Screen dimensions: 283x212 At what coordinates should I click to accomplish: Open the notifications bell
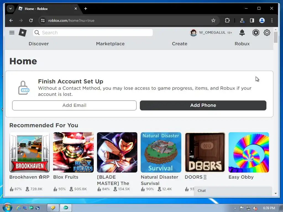(x=242, y=33)
